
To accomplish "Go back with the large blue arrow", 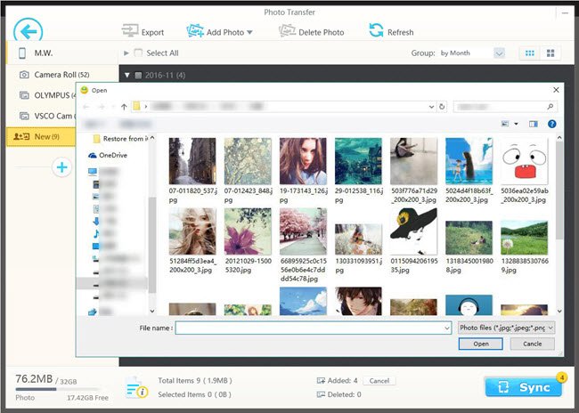I will click(x=29, y=31).
